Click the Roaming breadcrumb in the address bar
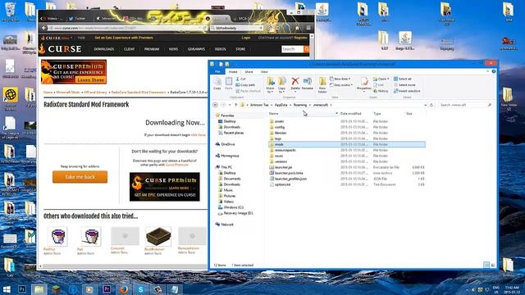525x295 pixels. (300, 105)
